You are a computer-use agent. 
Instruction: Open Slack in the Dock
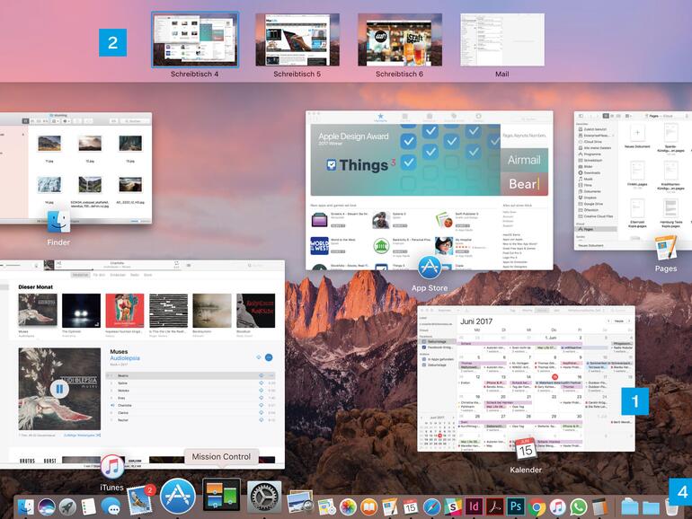(x=453, y=507)
